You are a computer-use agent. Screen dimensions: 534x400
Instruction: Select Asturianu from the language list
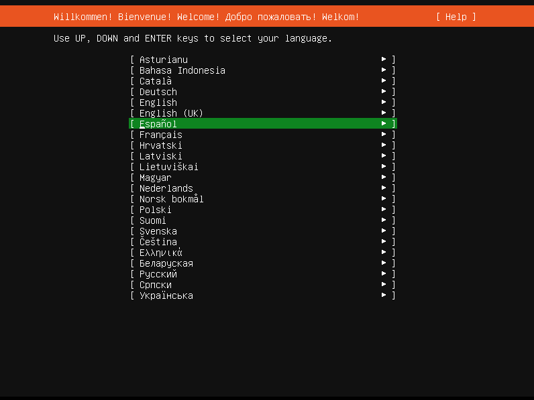click(x=163, y=60)
